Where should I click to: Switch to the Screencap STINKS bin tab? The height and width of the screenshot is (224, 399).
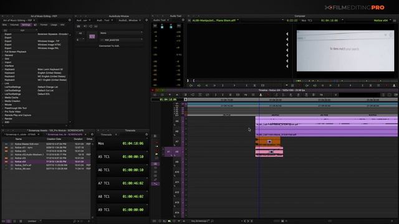coord(21,134)
